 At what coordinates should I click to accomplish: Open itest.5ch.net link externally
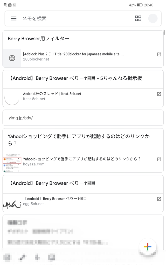159,94
